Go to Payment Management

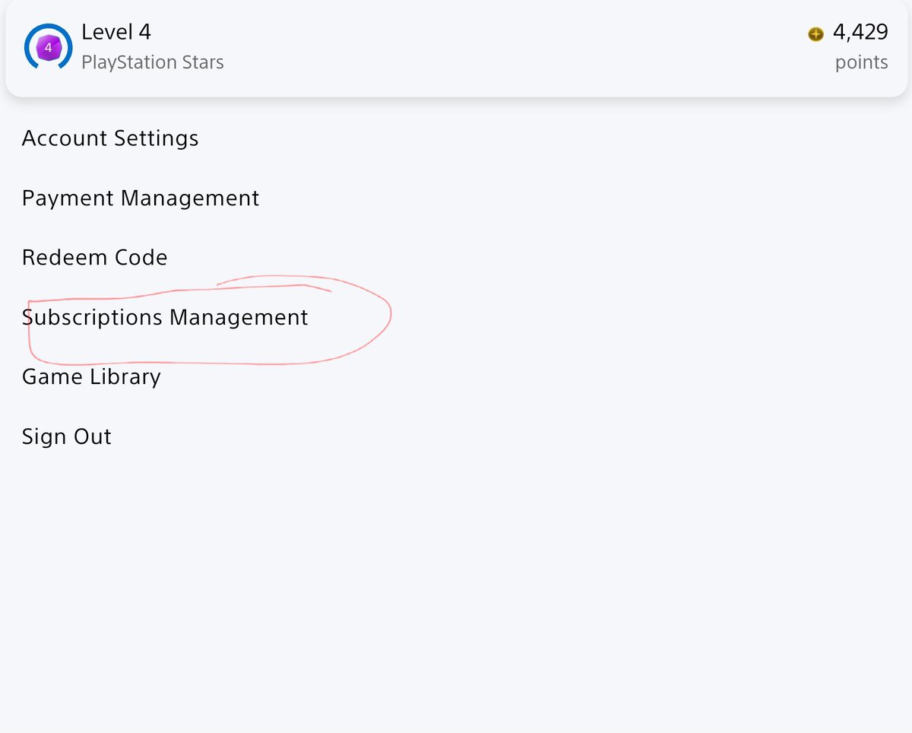[141, 198]
